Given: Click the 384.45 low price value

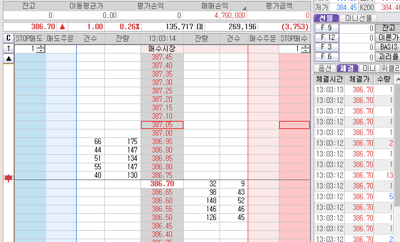Looking at the screenshot, I should (346, 7).
